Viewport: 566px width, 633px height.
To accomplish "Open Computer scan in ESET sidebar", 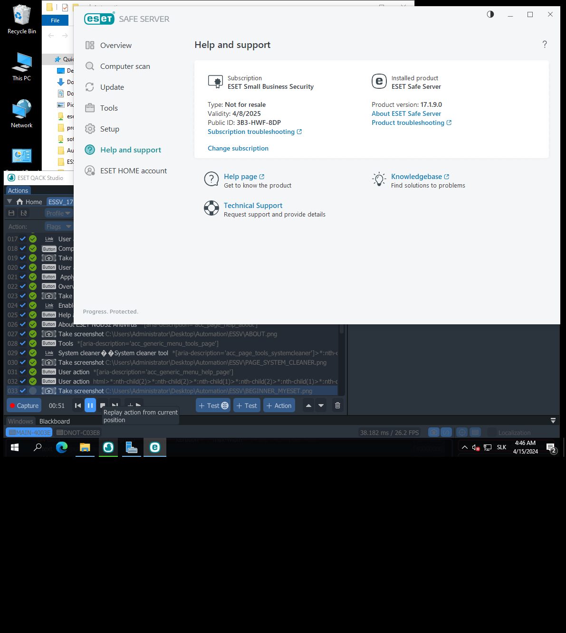I will 125,66.
